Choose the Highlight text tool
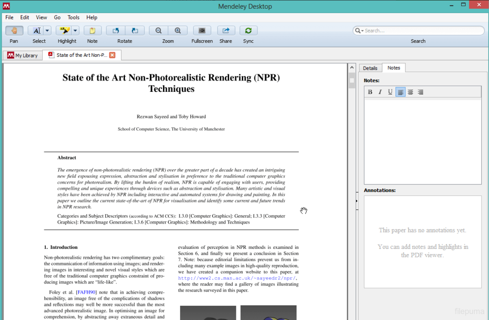The height and width of the screenshot is (320, 489). pos(64,31)
